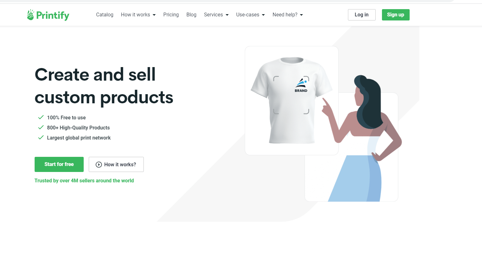Click checkmark next to 100% Free to use
Viewport: 482px width, 257px height.
click(x=41, y=117)
